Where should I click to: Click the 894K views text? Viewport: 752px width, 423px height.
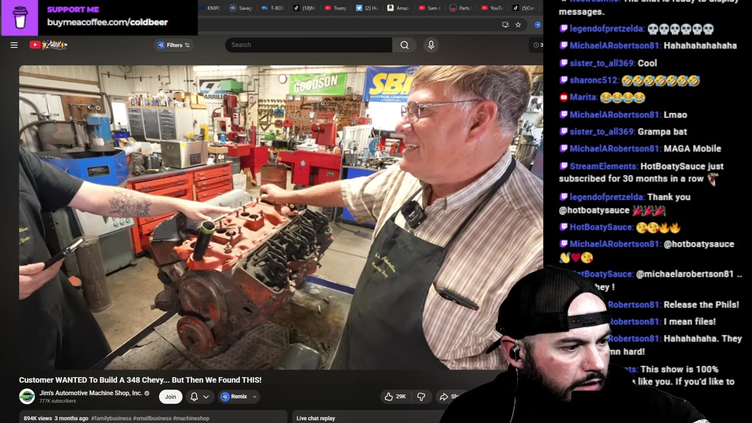pyautogui.click(x=38, y=418)
